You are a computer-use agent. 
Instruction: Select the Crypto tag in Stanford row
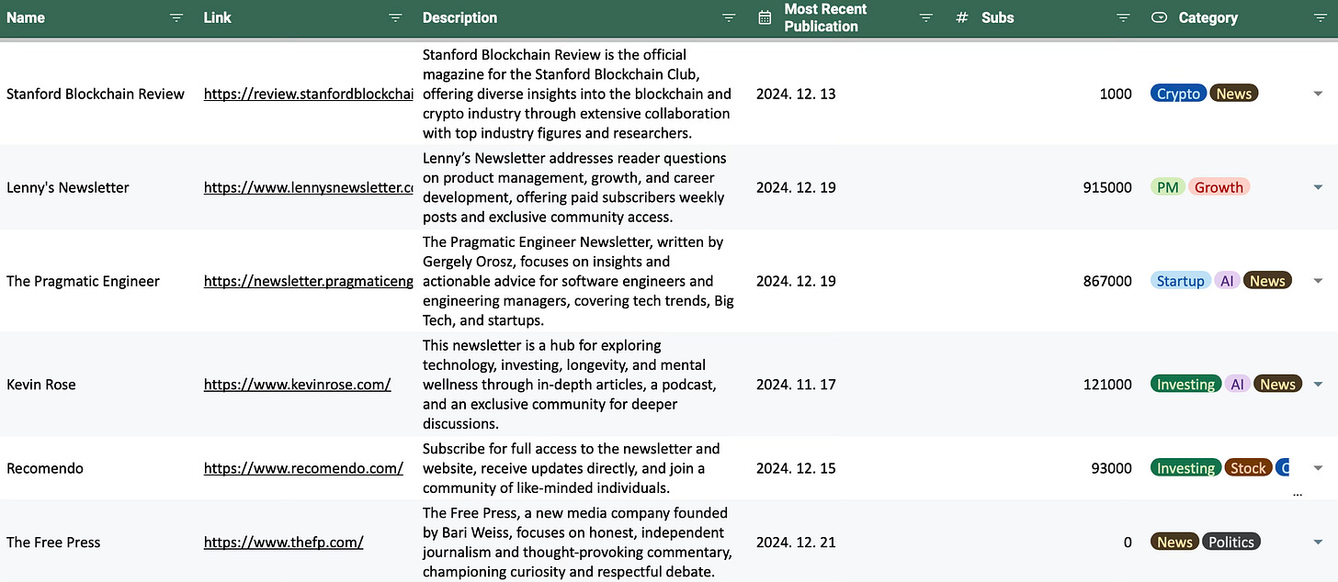[1178, 94]
